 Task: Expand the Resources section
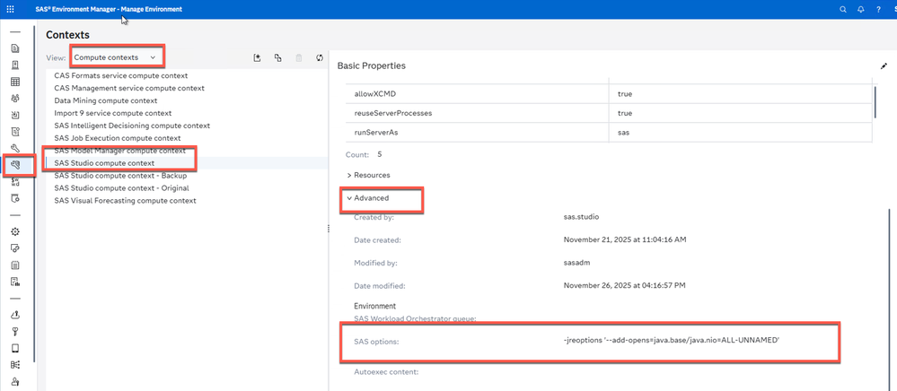coord(368,175)
